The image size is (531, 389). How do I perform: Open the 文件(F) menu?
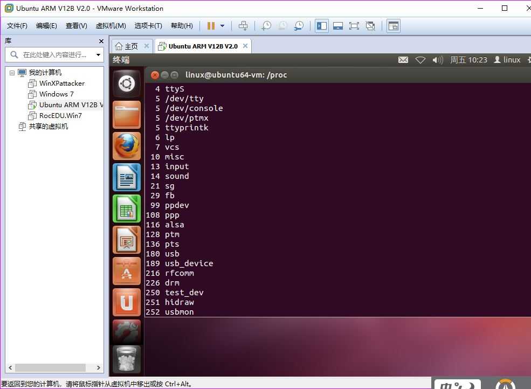point(17,26)
